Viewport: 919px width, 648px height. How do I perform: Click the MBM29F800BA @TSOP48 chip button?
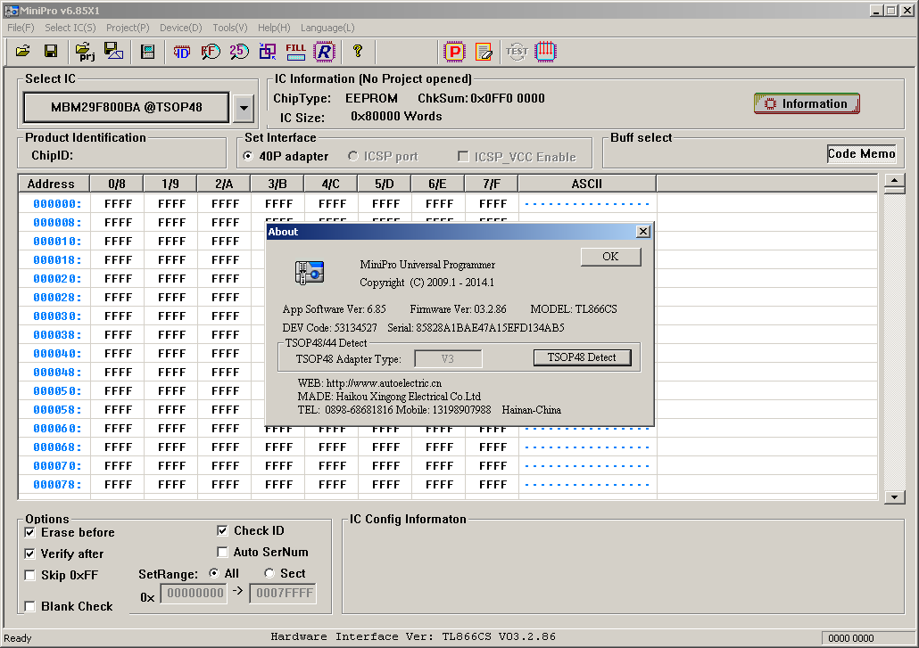pos(126,108)
